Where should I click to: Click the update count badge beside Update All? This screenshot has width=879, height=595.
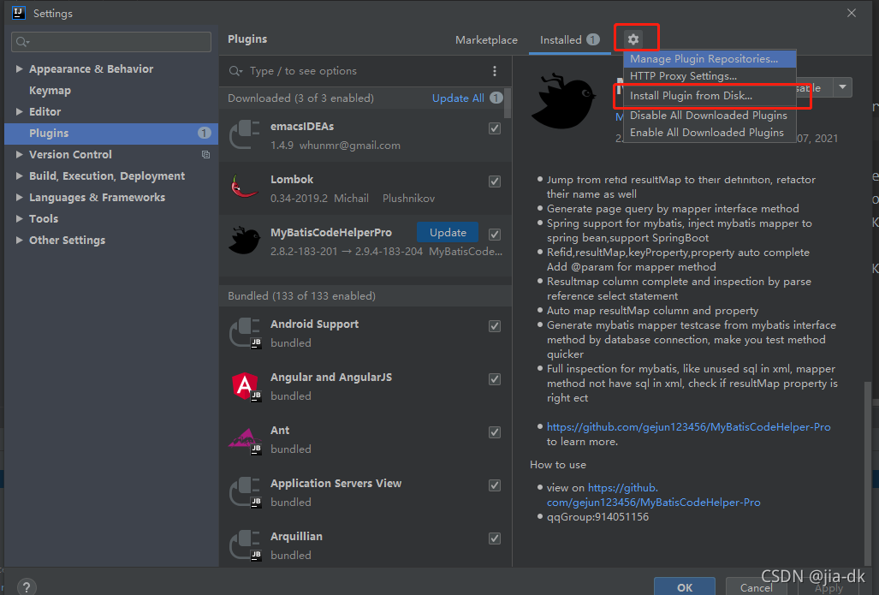pyautogui.click(x=496, y=98)
